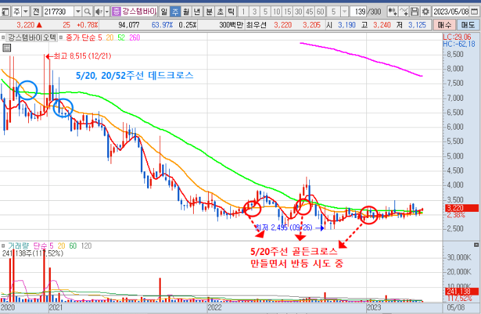481x314 pixels.
Task: Switch chart to second (초) period
Action: pos(221,12)
